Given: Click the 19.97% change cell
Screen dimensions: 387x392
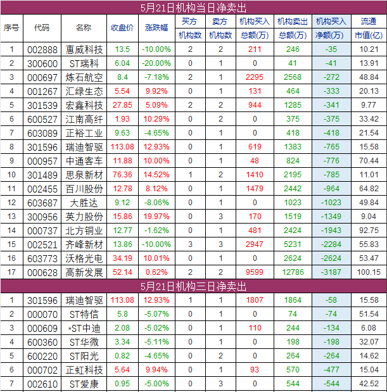Looking at the screenshot, I should click(156, 217).
